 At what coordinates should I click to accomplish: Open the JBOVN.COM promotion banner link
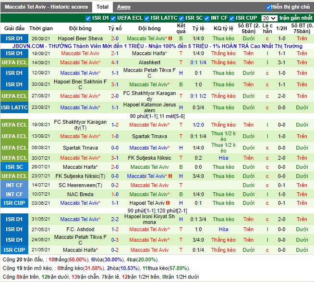157,46
